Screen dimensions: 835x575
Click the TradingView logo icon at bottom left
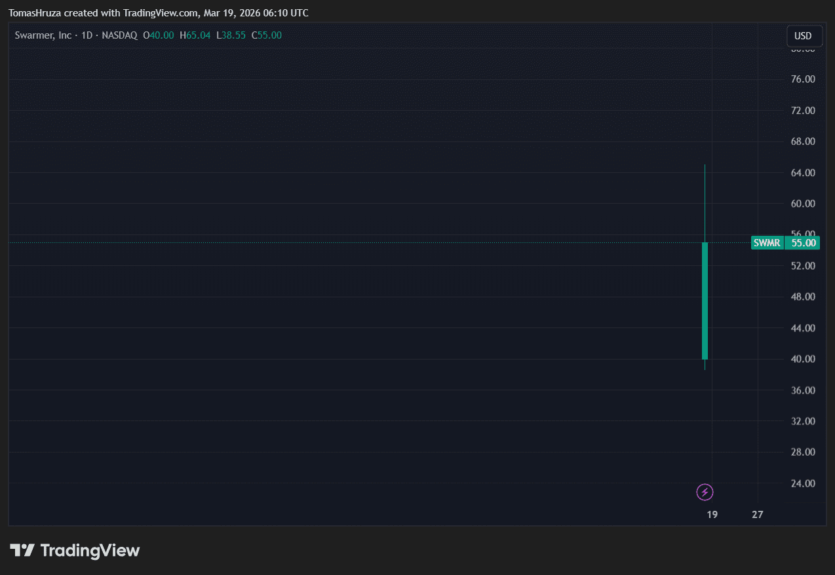(22, 551)
